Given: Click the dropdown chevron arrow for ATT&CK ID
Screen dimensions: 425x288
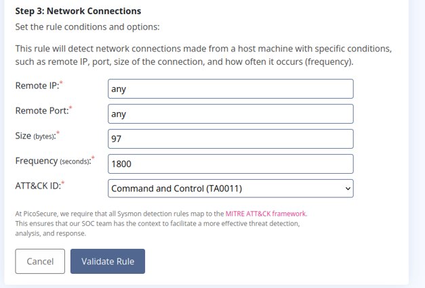Looking at the screenshot, I should [348, 189].
